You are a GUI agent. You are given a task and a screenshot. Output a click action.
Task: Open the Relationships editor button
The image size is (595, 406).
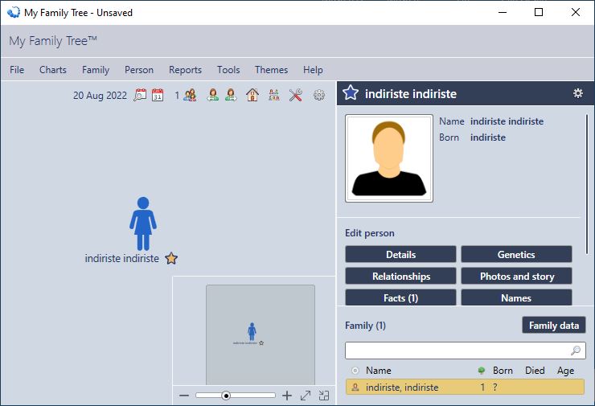[400, 276]
